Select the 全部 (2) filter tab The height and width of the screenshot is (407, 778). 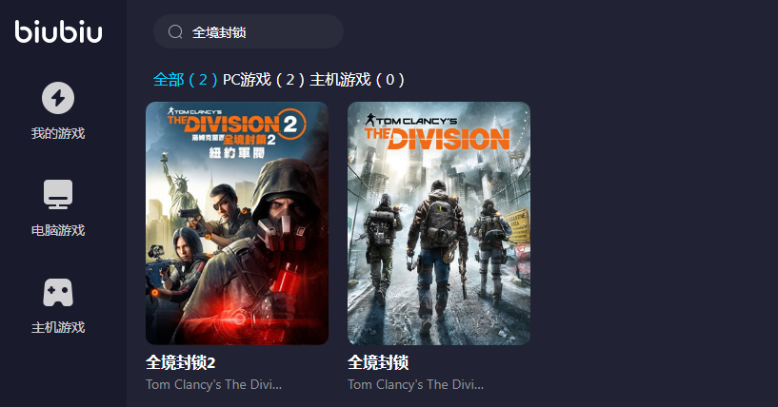click(185, 79)
